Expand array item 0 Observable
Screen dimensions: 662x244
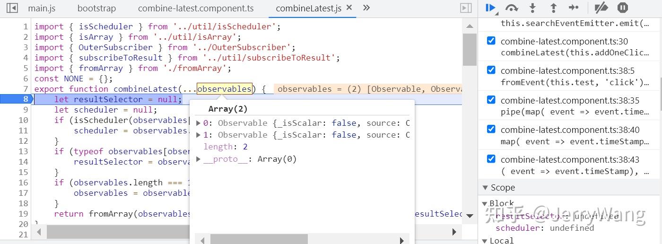click(x=199, y=123)
